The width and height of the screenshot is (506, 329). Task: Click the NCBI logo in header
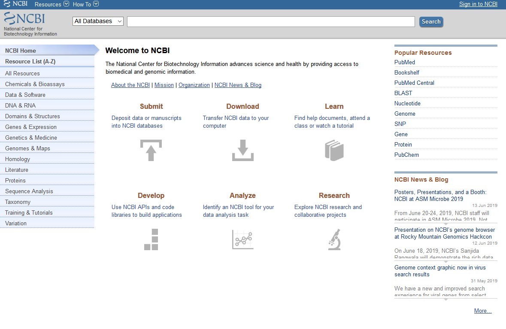point(24,19)
